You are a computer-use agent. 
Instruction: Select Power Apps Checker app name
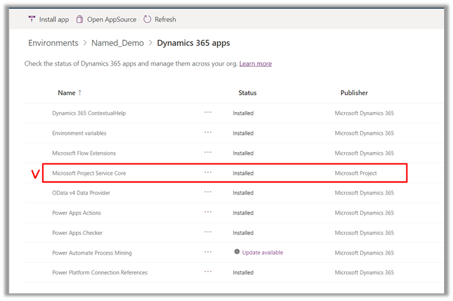click(77, 233)
